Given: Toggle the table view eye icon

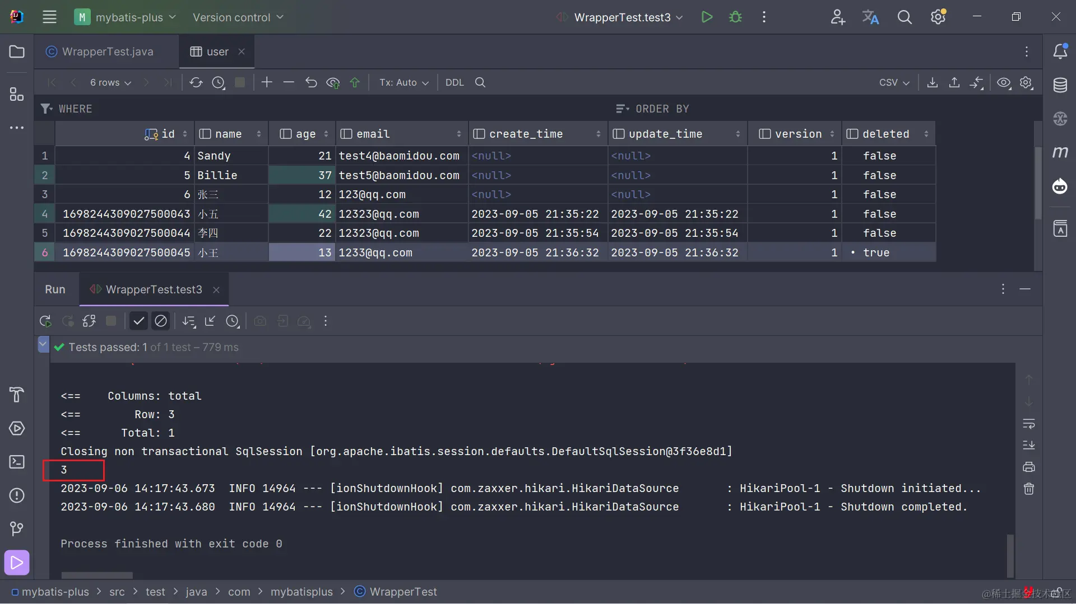Looking at the screenshot, I should click(x=1004, y=82).
